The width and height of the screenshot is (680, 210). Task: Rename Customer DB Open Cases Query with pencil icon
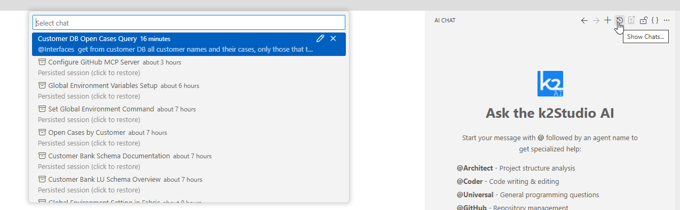[320, 38]
